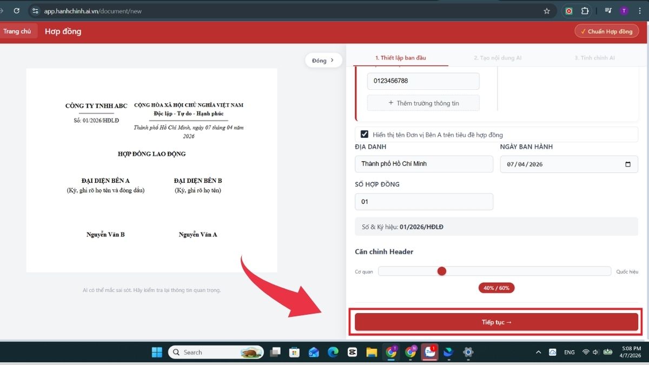Click signer name 'Nguyễn Văn A'
This screenshot has width=649, height=365.
pyautogui.click(x=198, y=235)
